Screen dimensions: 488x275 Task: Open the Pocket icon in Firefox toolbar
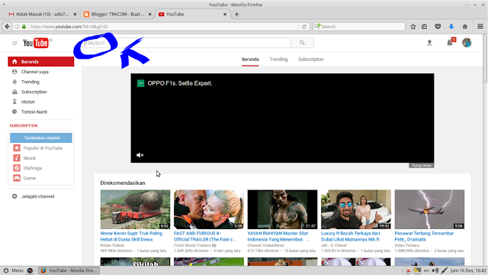click(438, 27)
